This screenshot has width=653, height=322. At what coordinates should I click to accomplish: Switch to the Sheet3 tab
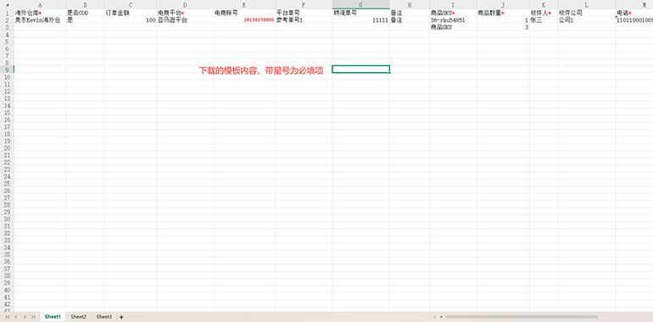point(104,317)
